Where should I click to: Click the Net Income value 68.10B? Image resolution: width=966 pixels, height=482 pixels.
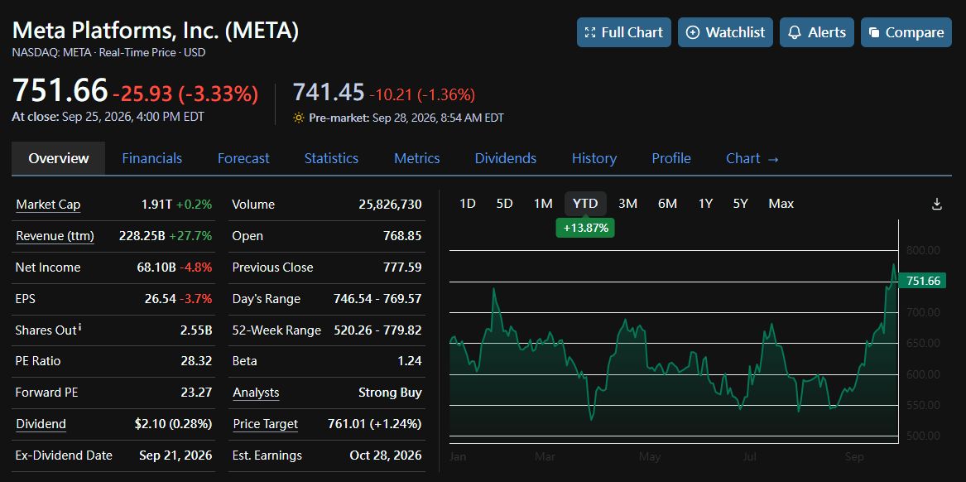click(156, 268)
